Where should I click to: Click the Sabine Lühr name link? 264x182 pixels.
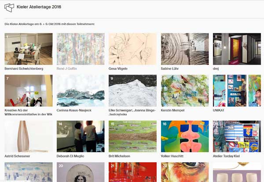click(x=170, y=68)
